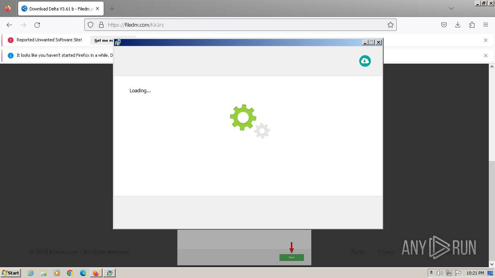Restore down the Firefox window

pyautogui.click(x=484, y=3)
